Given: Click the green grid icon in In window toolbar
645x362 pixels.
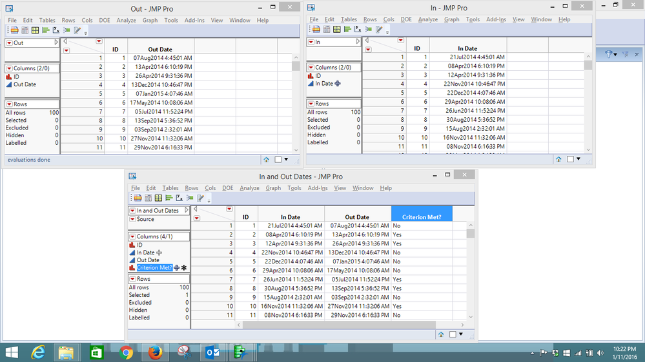Looking at the screenshot, I should coord(337,29).
